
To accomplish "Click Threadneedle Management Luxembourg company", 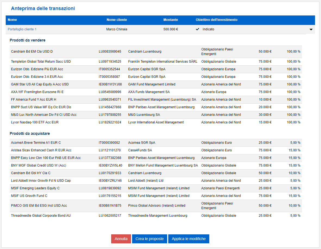I will coord(158,215).
